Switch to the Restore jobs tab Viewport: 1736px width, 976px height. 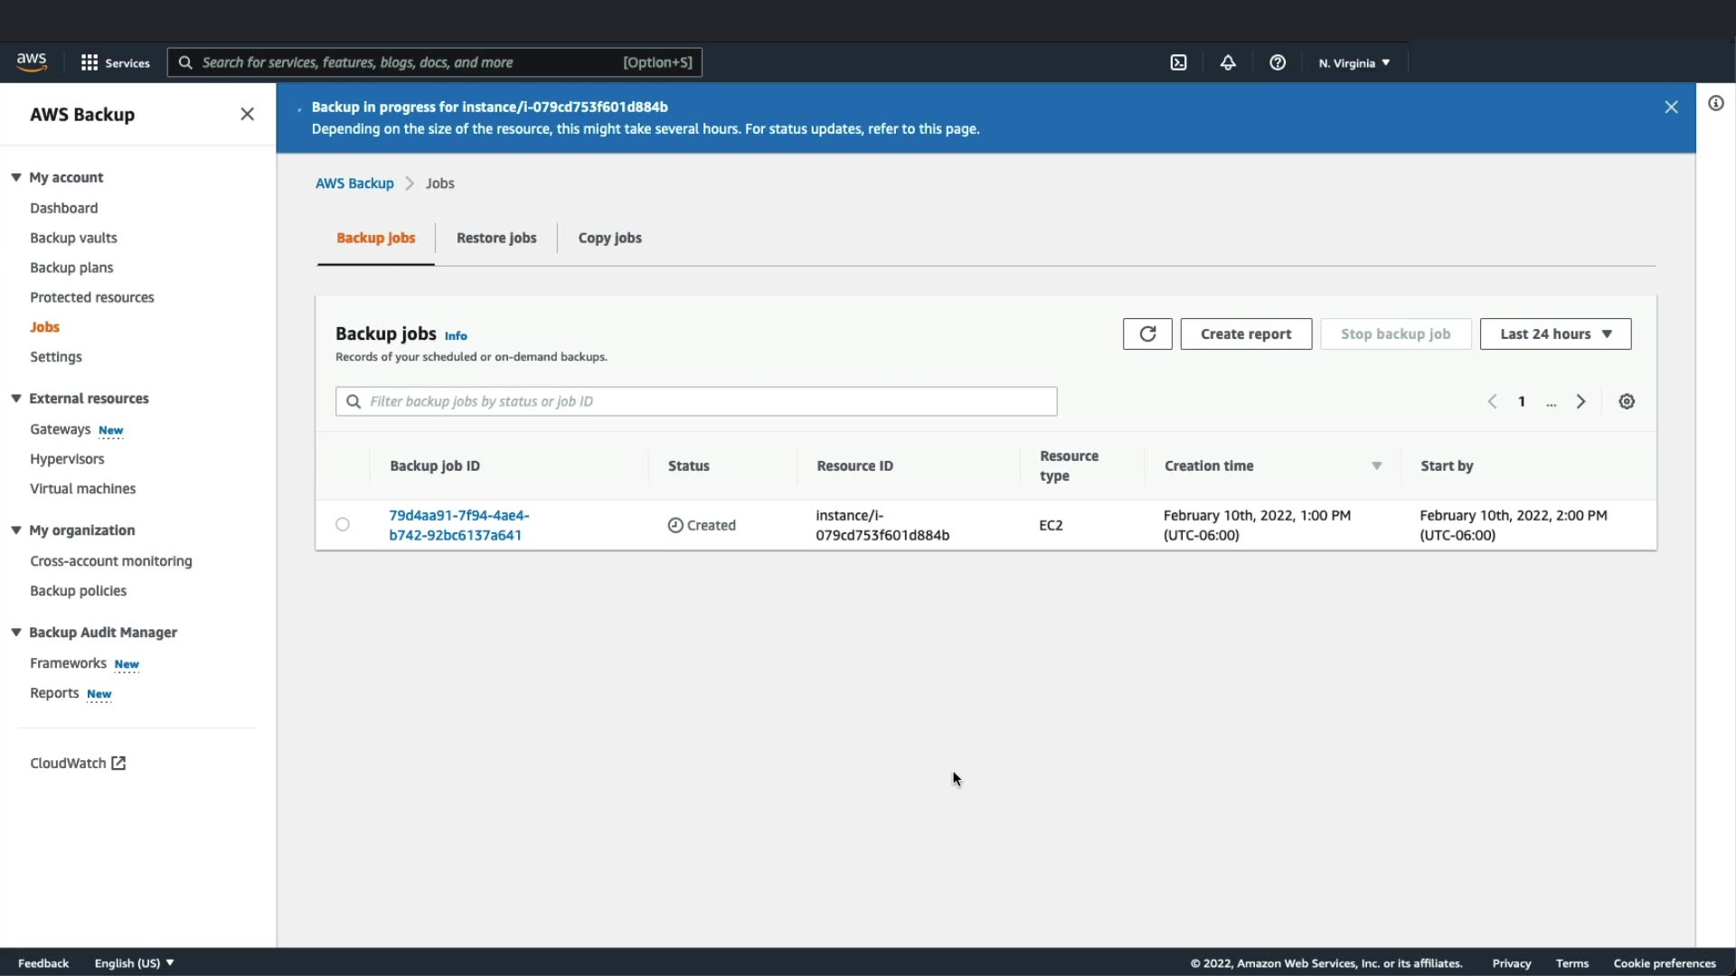pyautogui.click(x=496, y=238)
